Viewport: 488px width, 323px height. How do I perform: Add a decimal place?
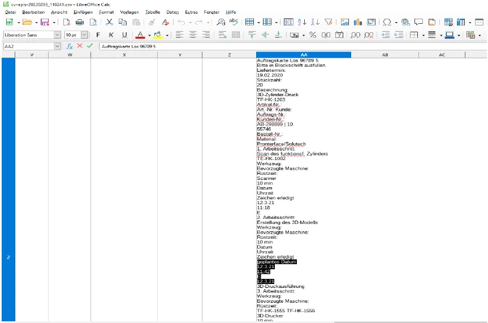[356, 35]
